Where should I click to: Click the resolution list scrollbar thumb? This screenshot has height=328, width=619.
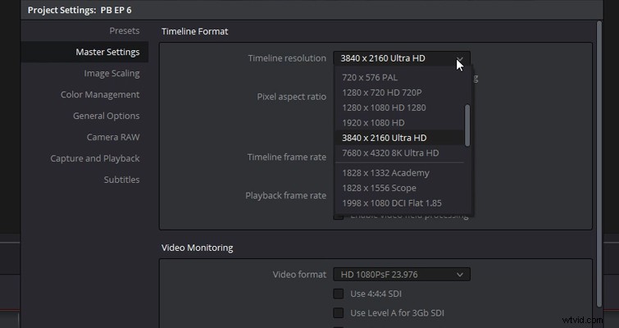467,125
